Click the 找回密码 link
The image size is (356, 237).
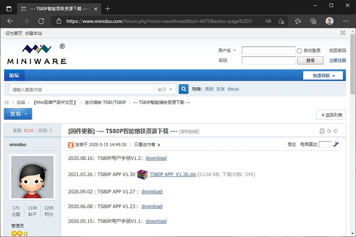[337, 50]
